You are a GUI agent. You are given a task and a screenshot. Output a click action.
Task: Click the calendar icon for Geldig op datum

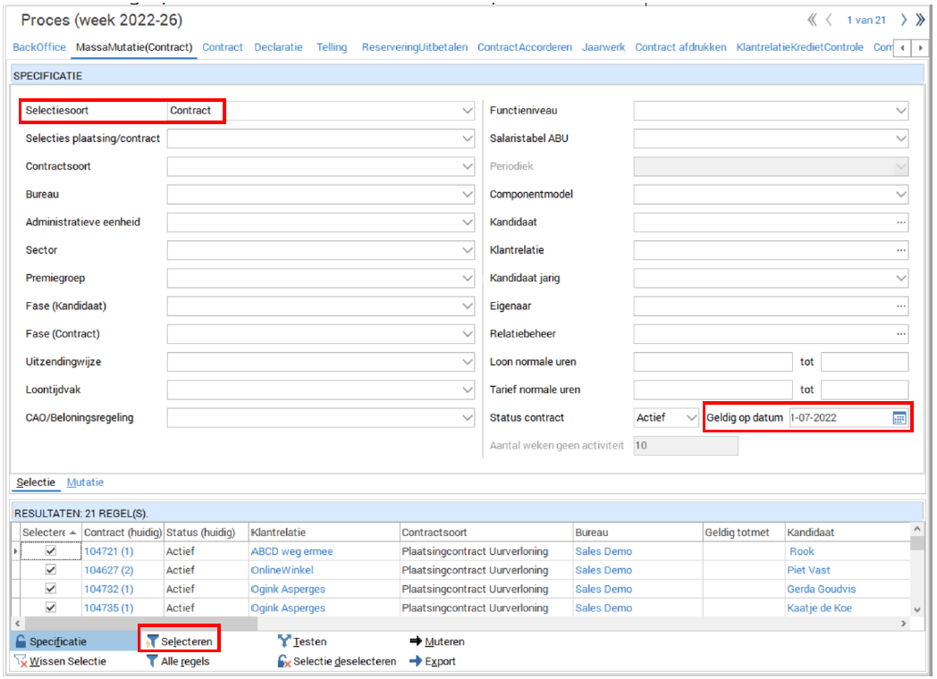[899, 417]
